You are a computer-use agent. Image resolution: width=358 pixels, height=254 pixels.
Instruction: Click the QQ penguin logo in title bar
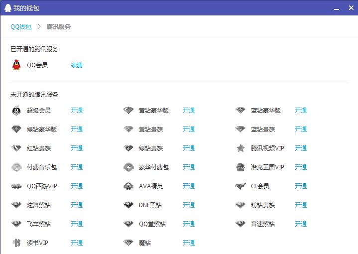pos(8,8)
